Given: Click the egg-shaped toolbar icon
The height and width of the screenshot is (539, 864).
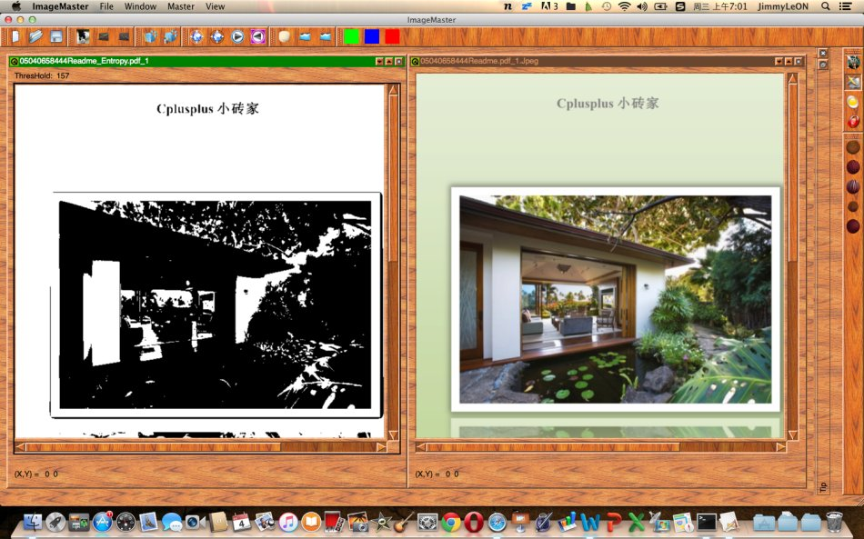Looking at the screenshot, I should point(285,36).
